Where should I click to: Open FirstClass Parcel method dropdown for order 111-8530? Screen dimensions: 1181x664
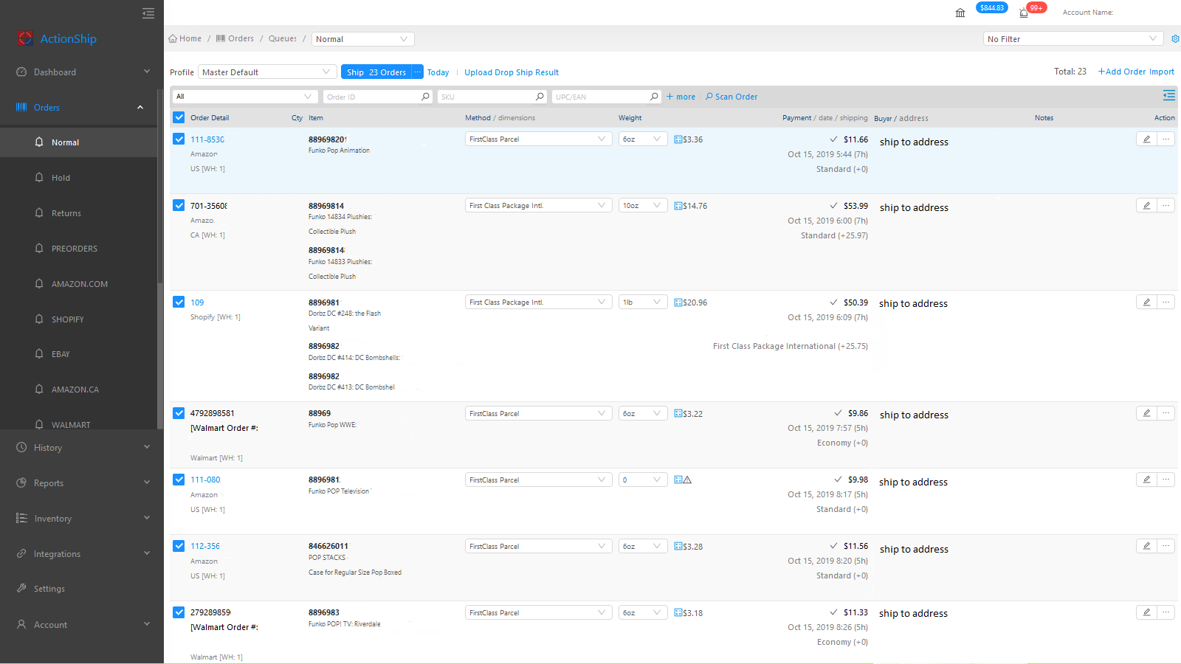539,139
